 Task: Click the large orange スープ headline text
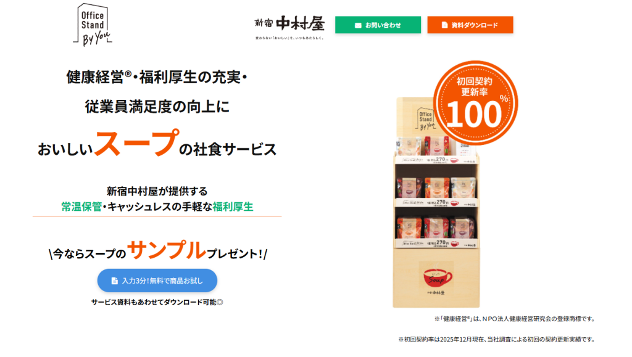(136, 142)
